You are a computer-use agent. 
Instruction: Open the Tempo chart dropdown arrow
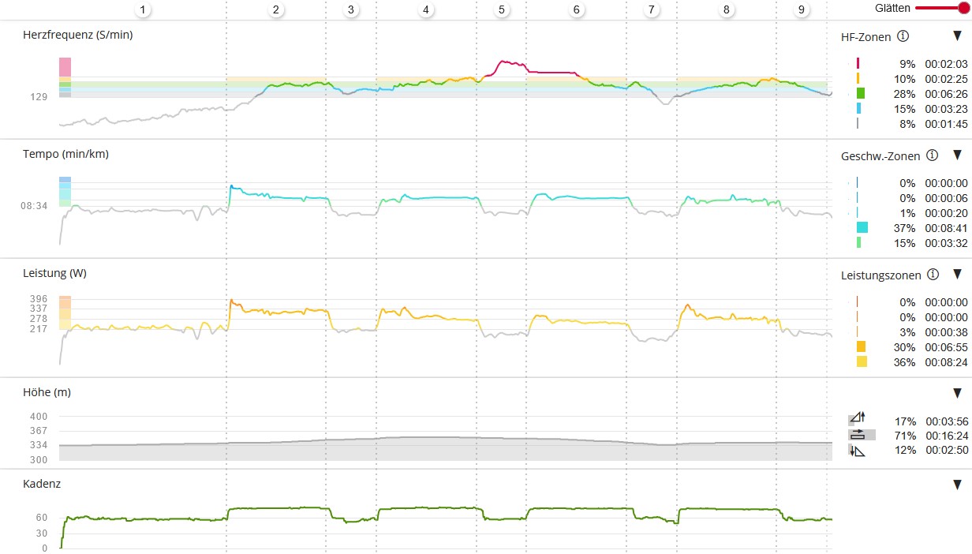957,155
